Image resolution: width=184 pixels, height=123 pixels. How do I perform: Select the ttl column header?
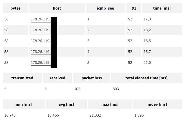click(133, 8)
